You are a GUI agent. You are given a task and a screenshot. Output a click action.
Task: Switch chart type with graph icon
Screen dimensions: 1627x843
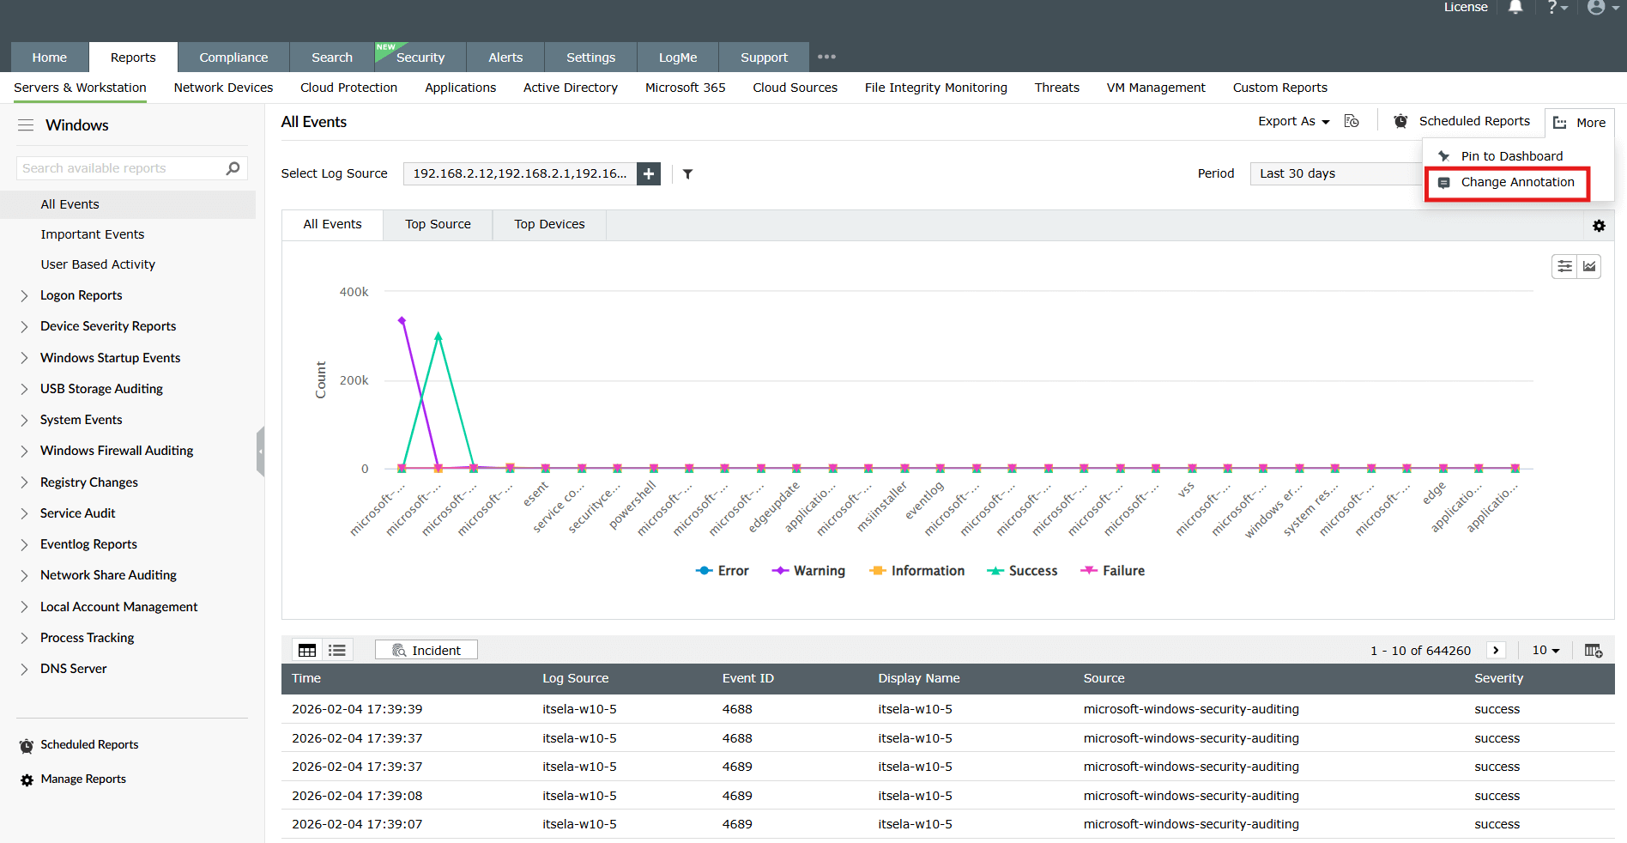(1589, 266)
